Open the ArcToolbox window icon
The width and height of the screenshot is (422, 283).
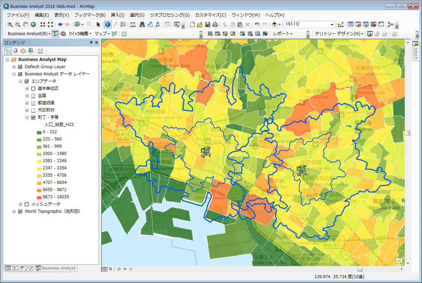[373, 25]
